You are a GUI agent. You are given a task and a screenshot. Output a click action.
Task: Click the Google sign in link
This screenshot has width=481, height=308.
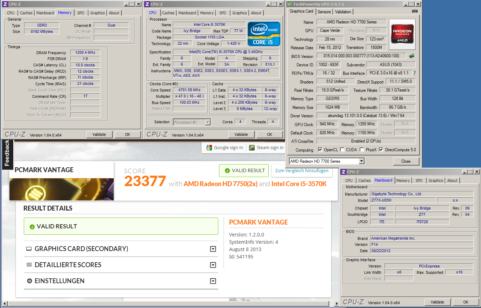(x=228, y=148)
